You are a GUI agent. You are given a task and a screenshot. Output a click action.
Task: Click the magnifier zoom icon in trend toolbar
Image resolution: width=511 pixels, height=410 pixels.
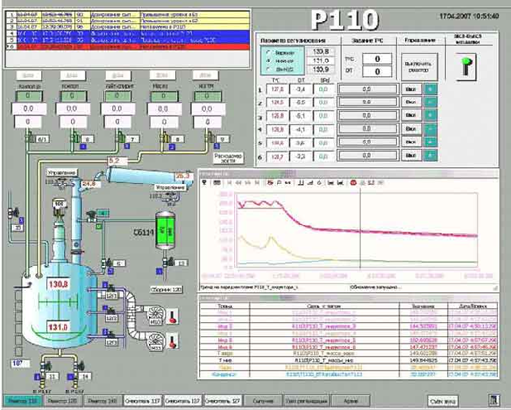279,183
